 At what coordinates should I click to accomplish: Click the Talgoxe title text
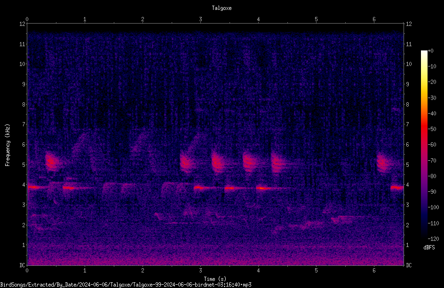(222, 8)
